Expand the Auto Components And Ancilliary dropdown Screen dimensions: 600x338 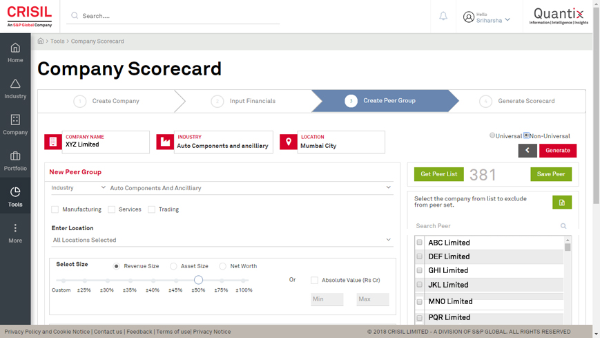250,187
